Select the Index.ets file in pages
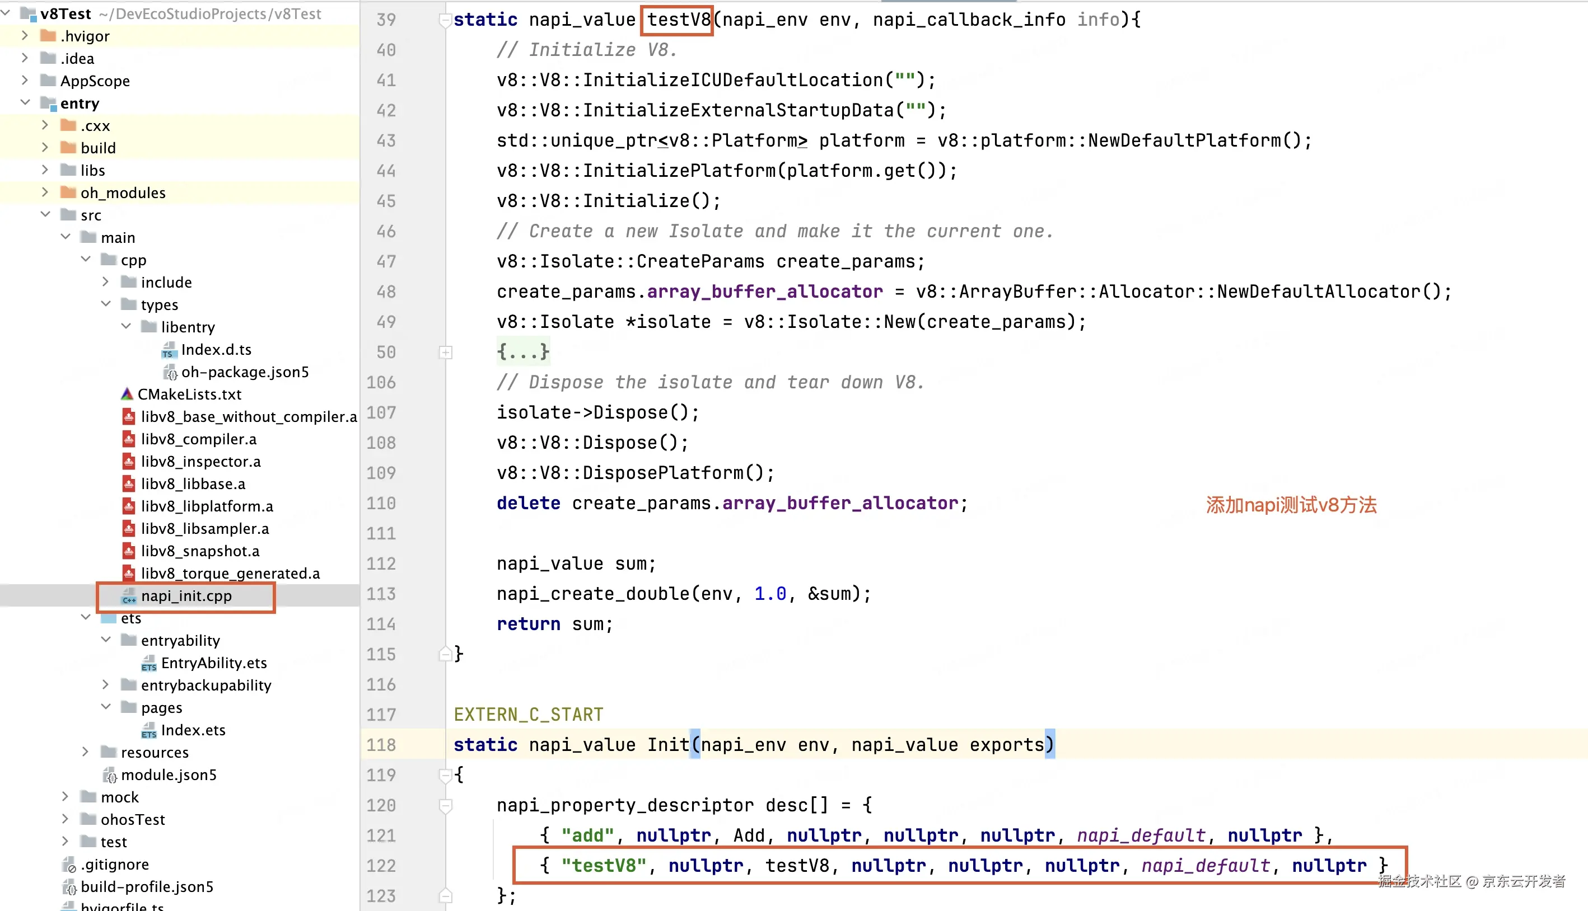The width and height of the screenshot is (1588, 911). click(x=193, y=730)
